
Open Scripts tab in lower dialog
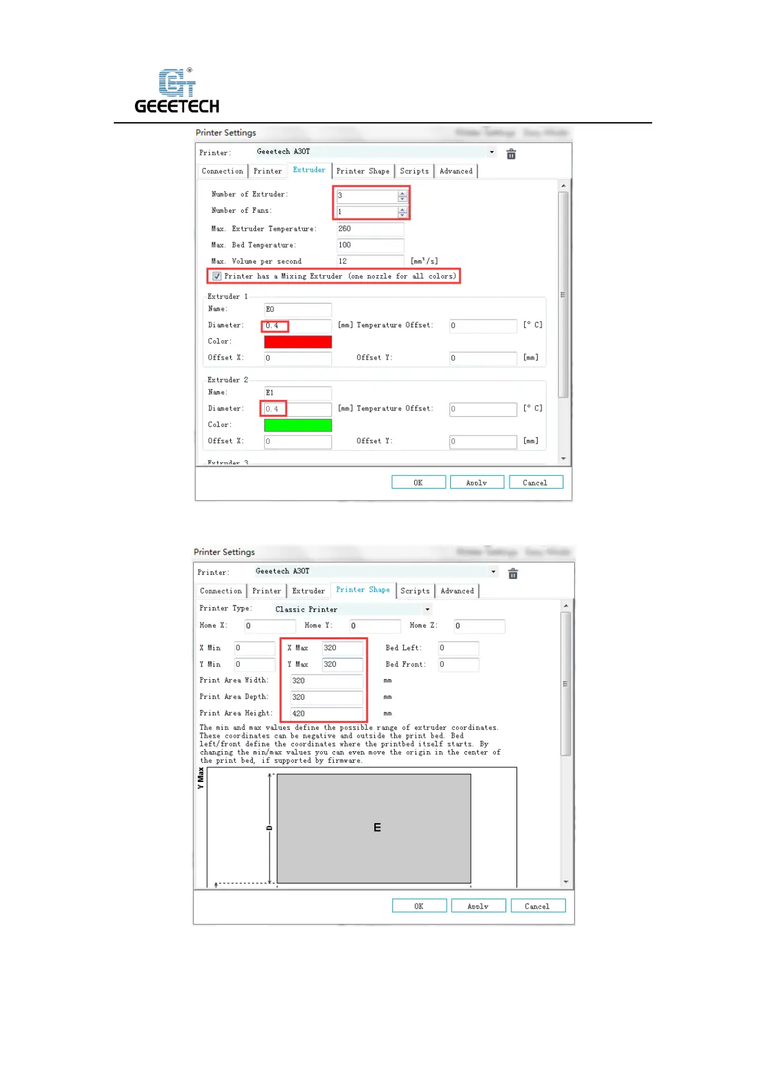[415, 591]
